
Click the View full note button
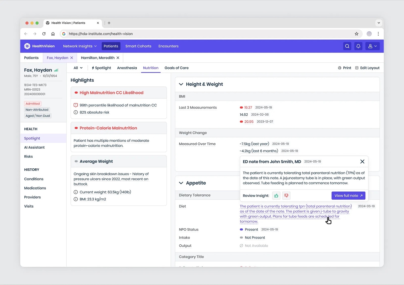[x=348, y=196]
